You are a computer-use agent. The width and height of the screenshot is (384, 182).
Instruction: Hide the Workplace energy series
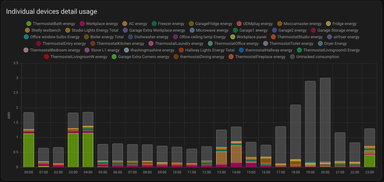coord(99,24)
